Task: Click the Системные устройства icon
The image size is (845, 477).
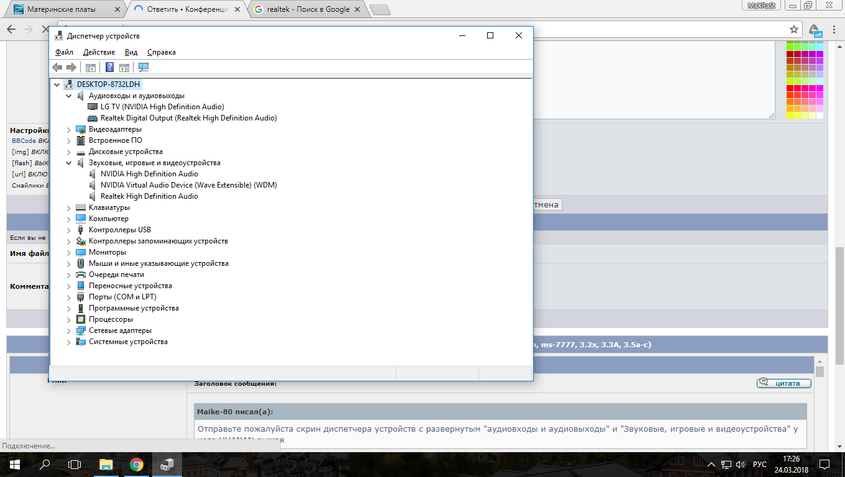Action: tap(80, 342)
